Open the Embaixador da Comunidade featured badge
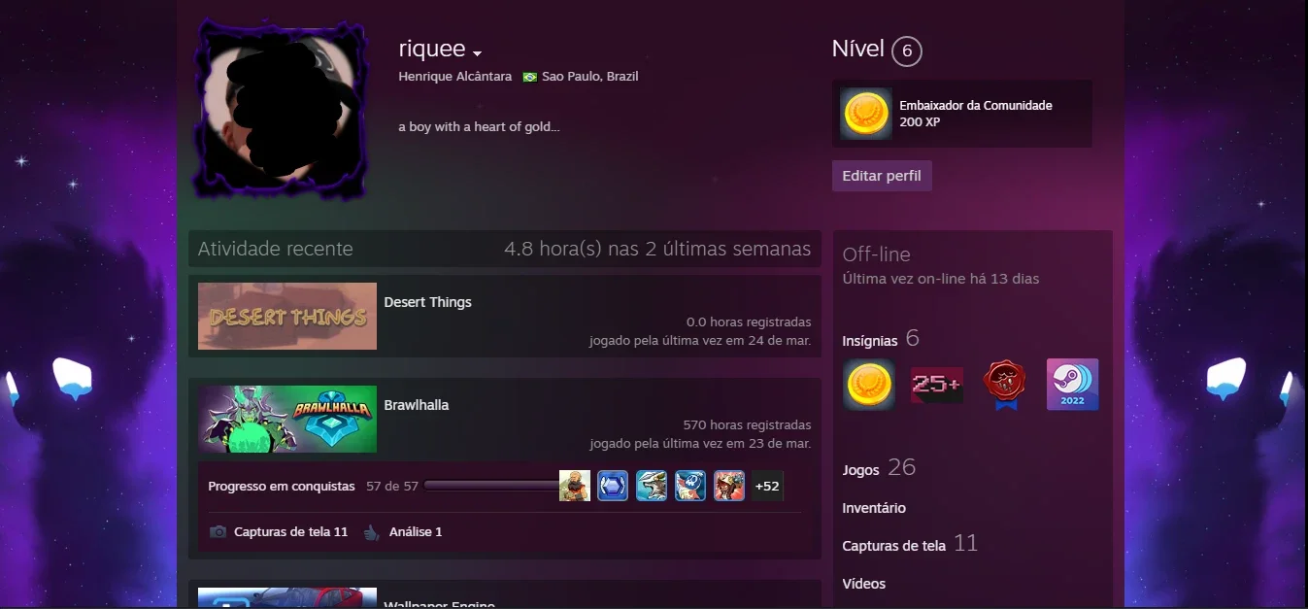Viewport: 1308px width, 609px height. coord(866,114)
